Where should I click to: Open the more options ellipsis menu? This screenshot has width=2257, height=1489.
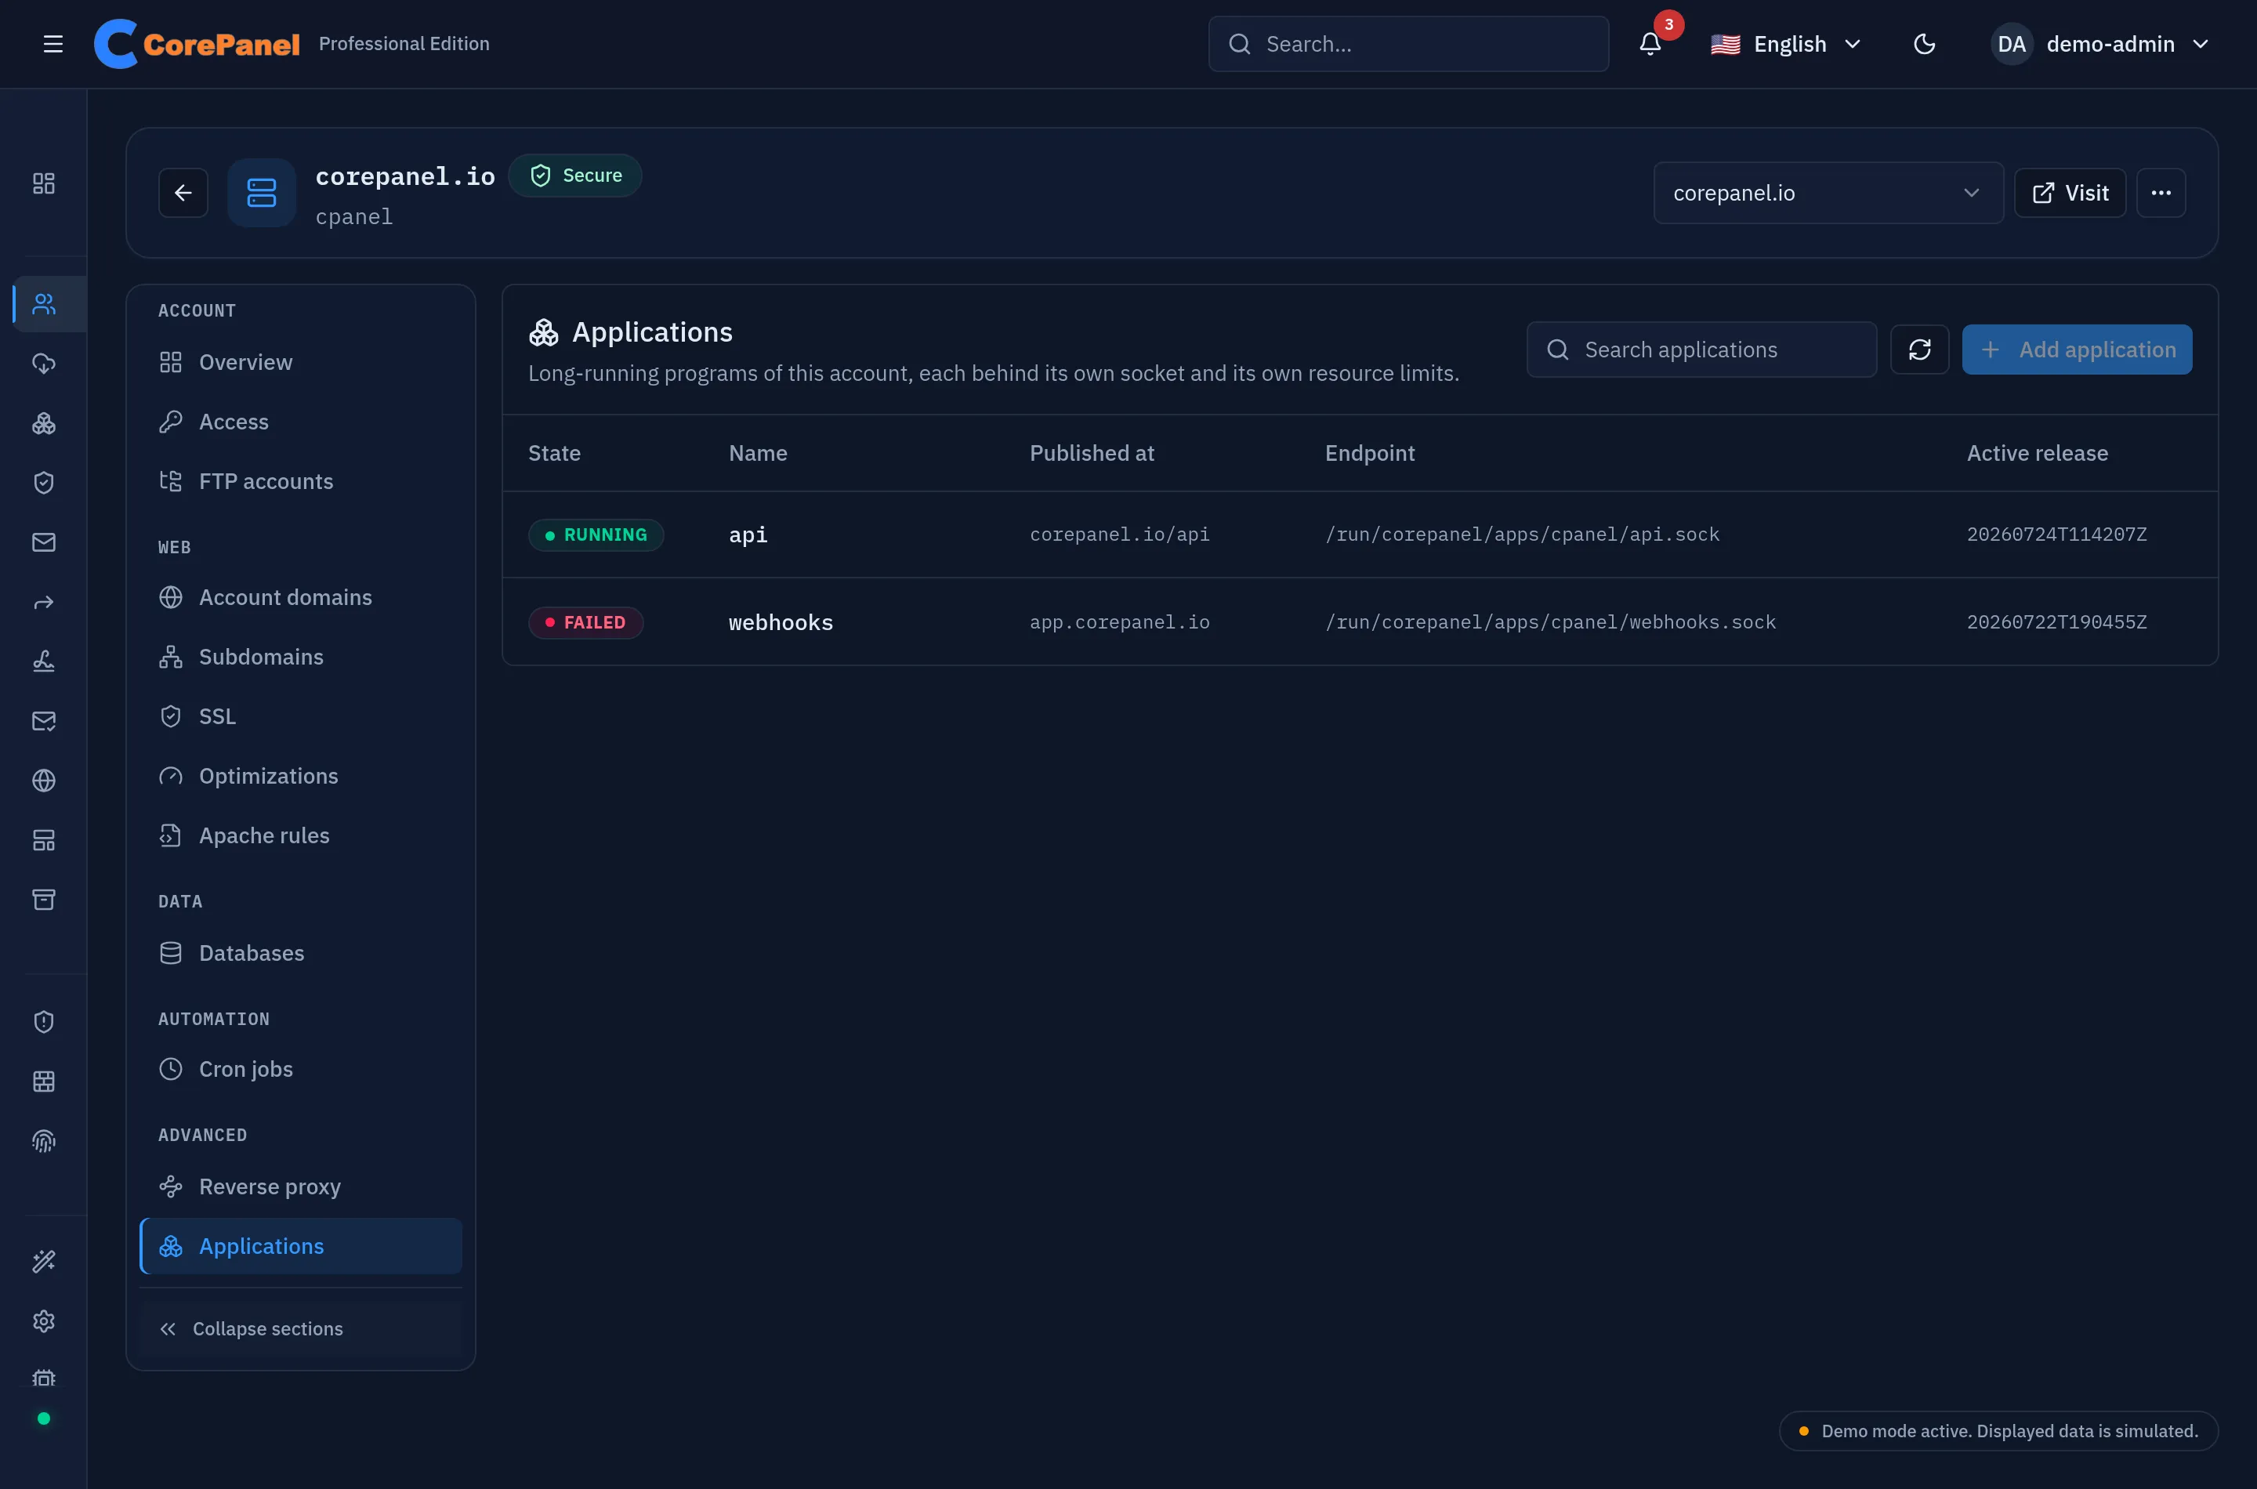2161,193
